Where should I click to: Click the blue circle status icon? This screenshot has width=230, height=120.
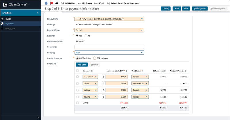(x=47, y=3)
